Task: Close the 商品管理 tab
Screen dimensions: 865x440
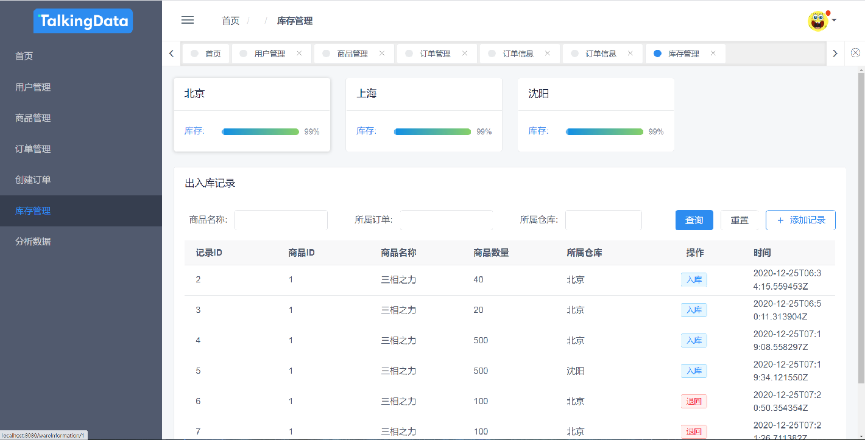Action: [x=382, y=53]
